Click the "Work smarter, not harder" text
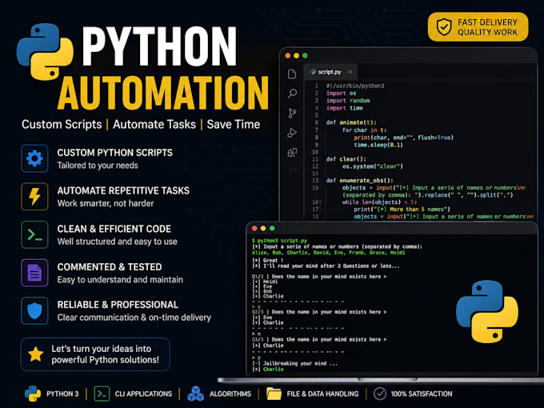 (106, 203)
